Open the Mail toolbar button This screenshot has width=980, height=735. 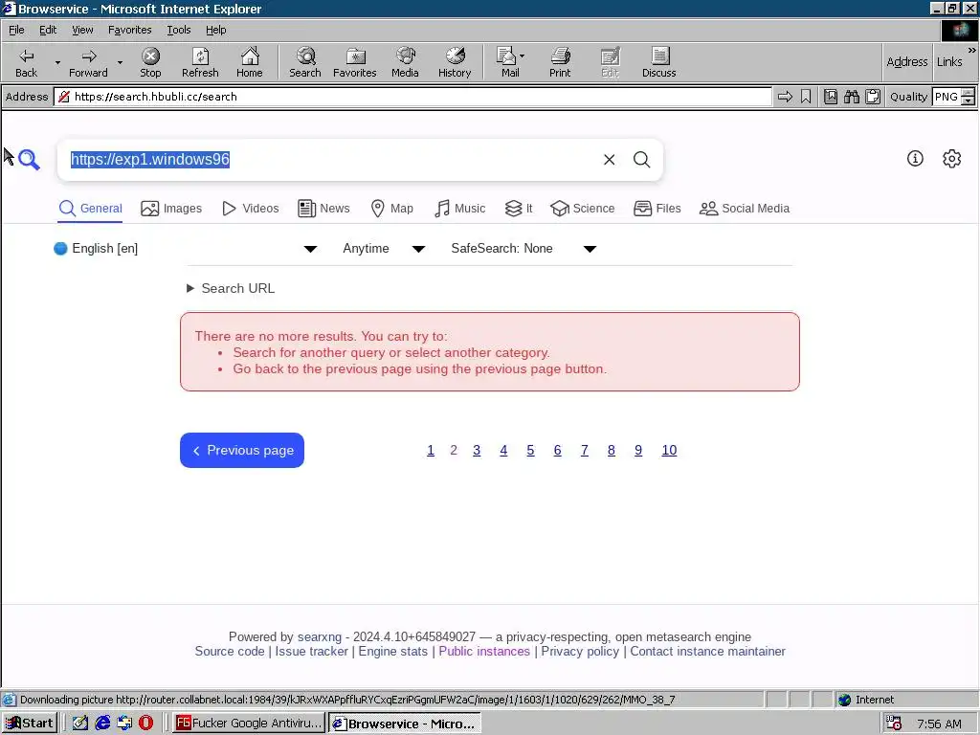(x=510, y=62)
